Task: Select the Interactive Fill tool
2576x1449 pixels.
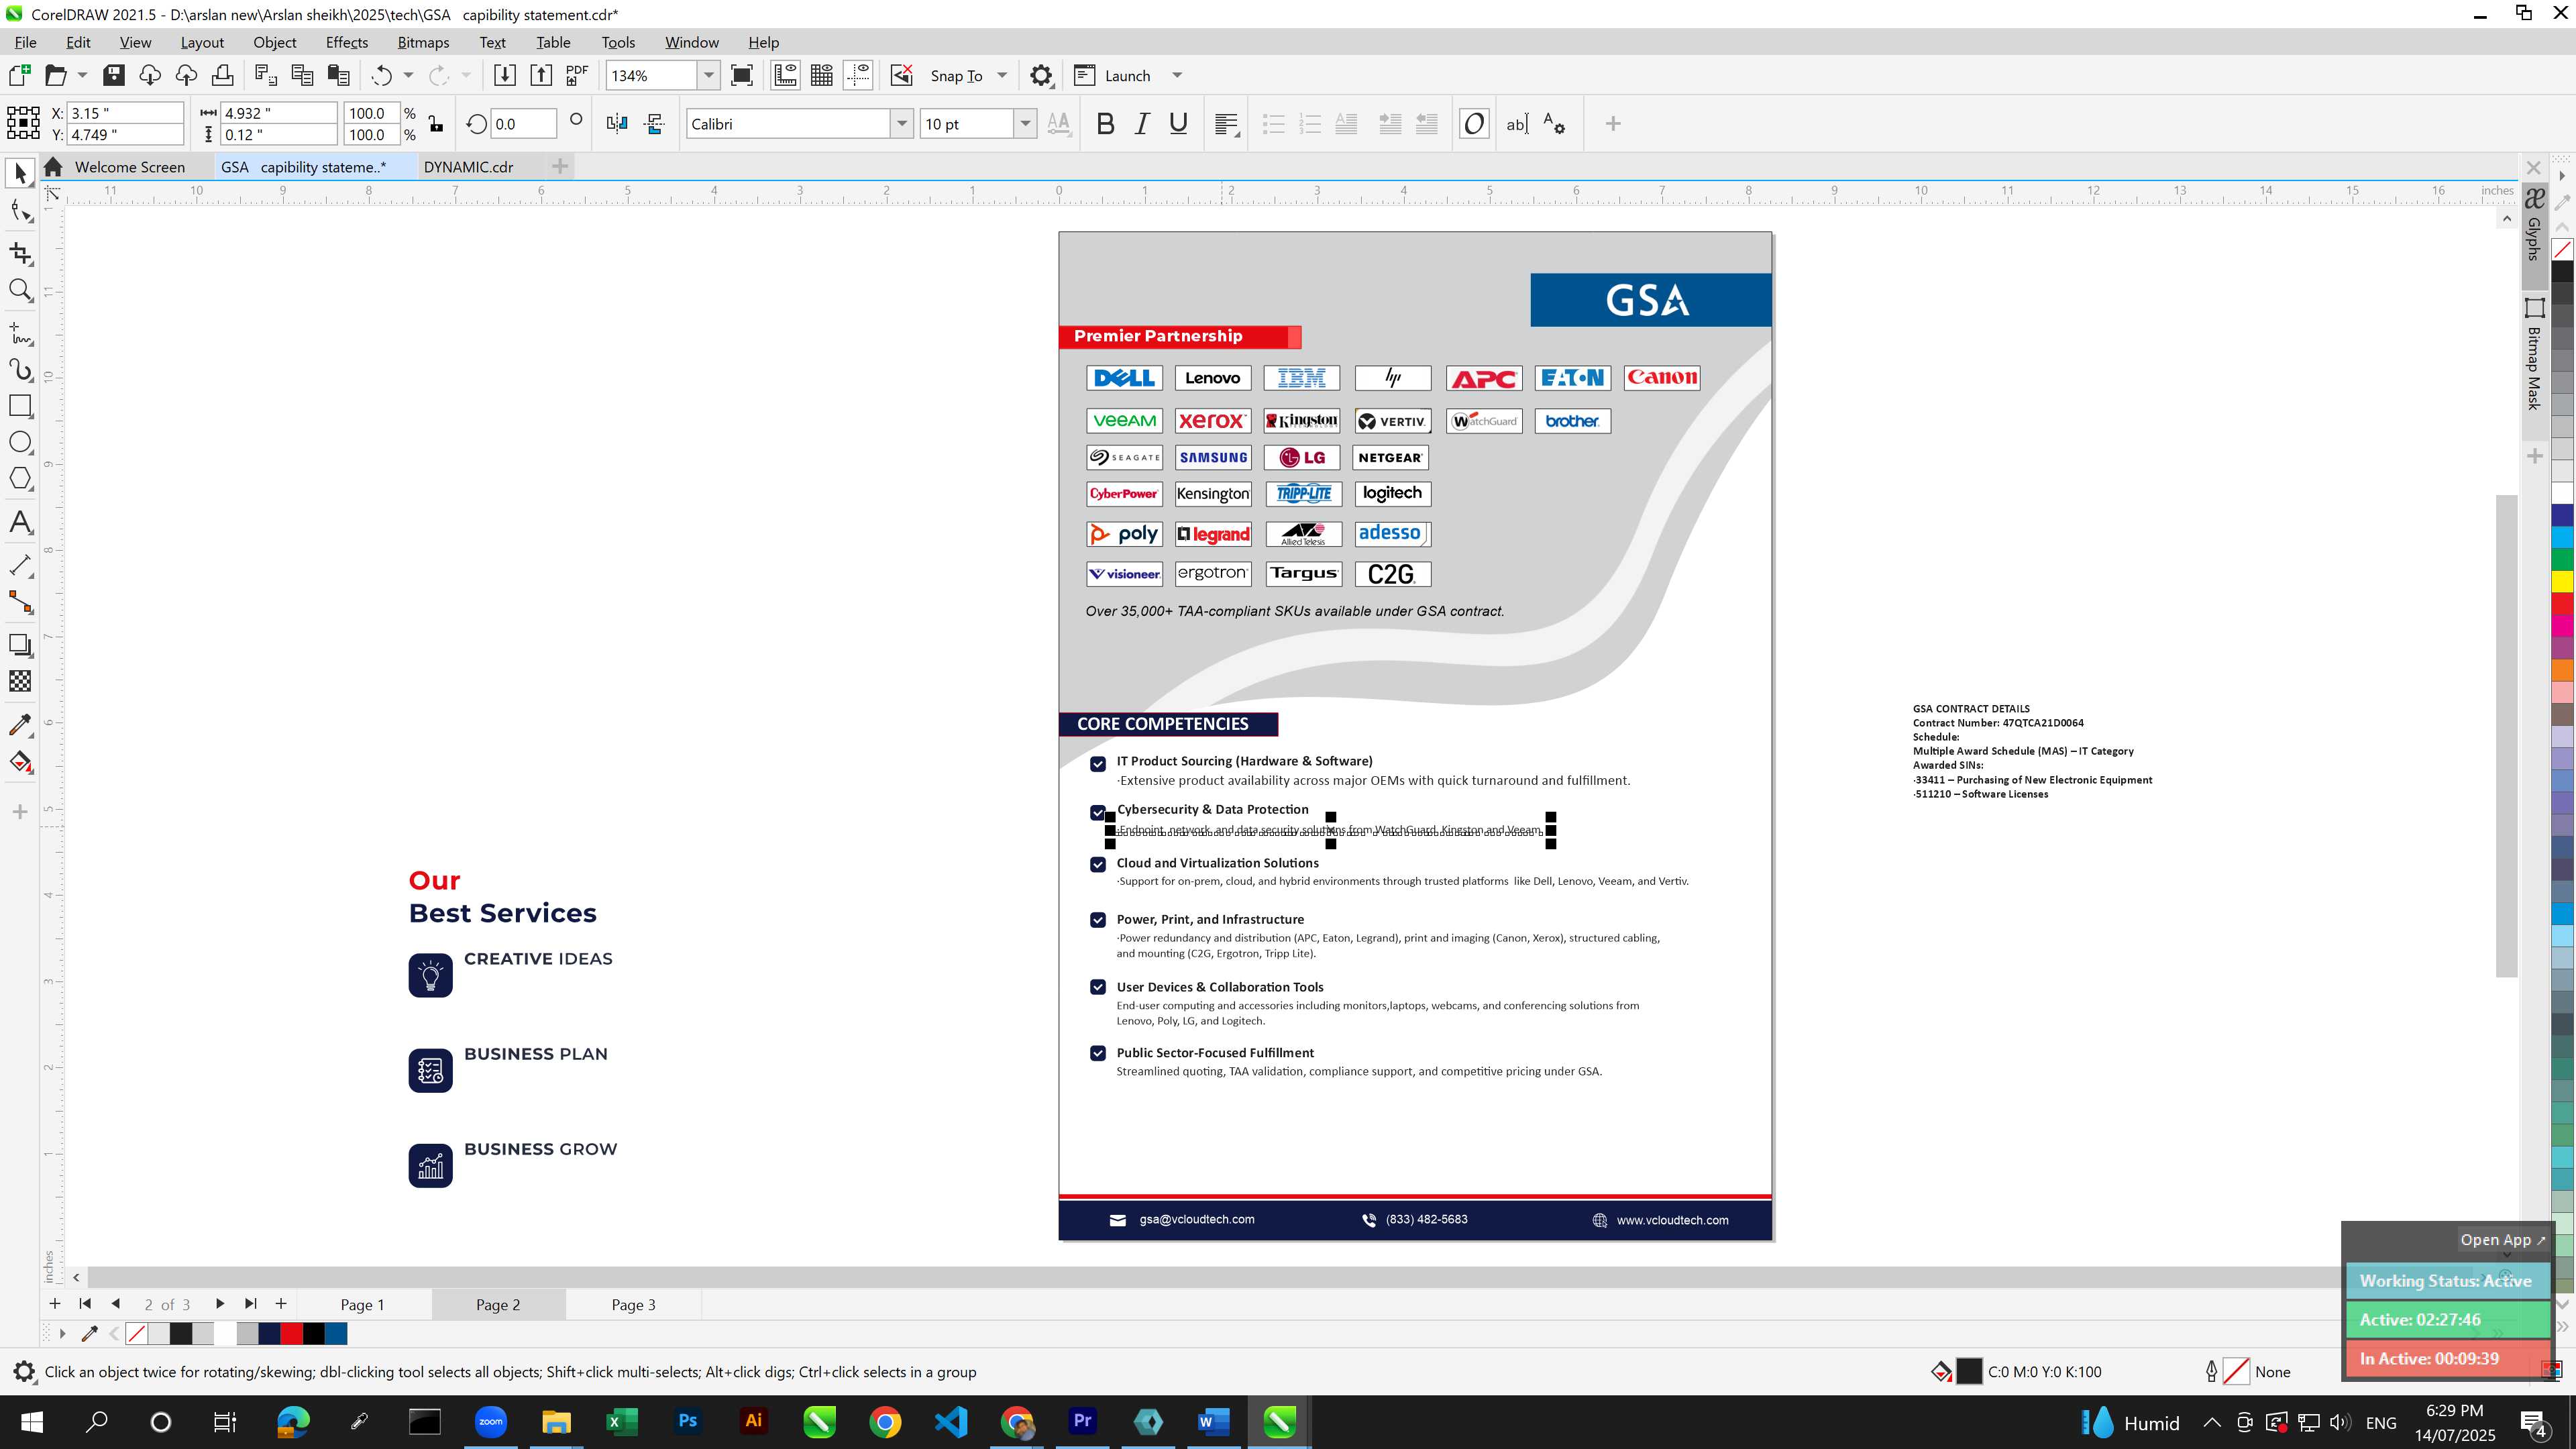Action: [x=20, y=762]
